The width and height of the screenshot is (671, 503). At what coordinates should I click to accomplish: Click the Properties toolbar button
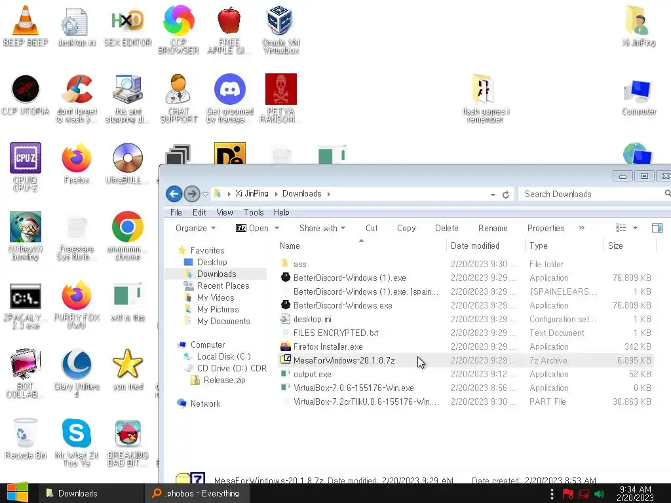click(546, 228)
